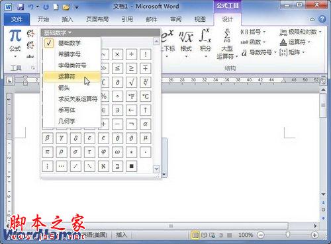Select 求反关系运算符 category
Screen dimensions: 331x244
72,99
